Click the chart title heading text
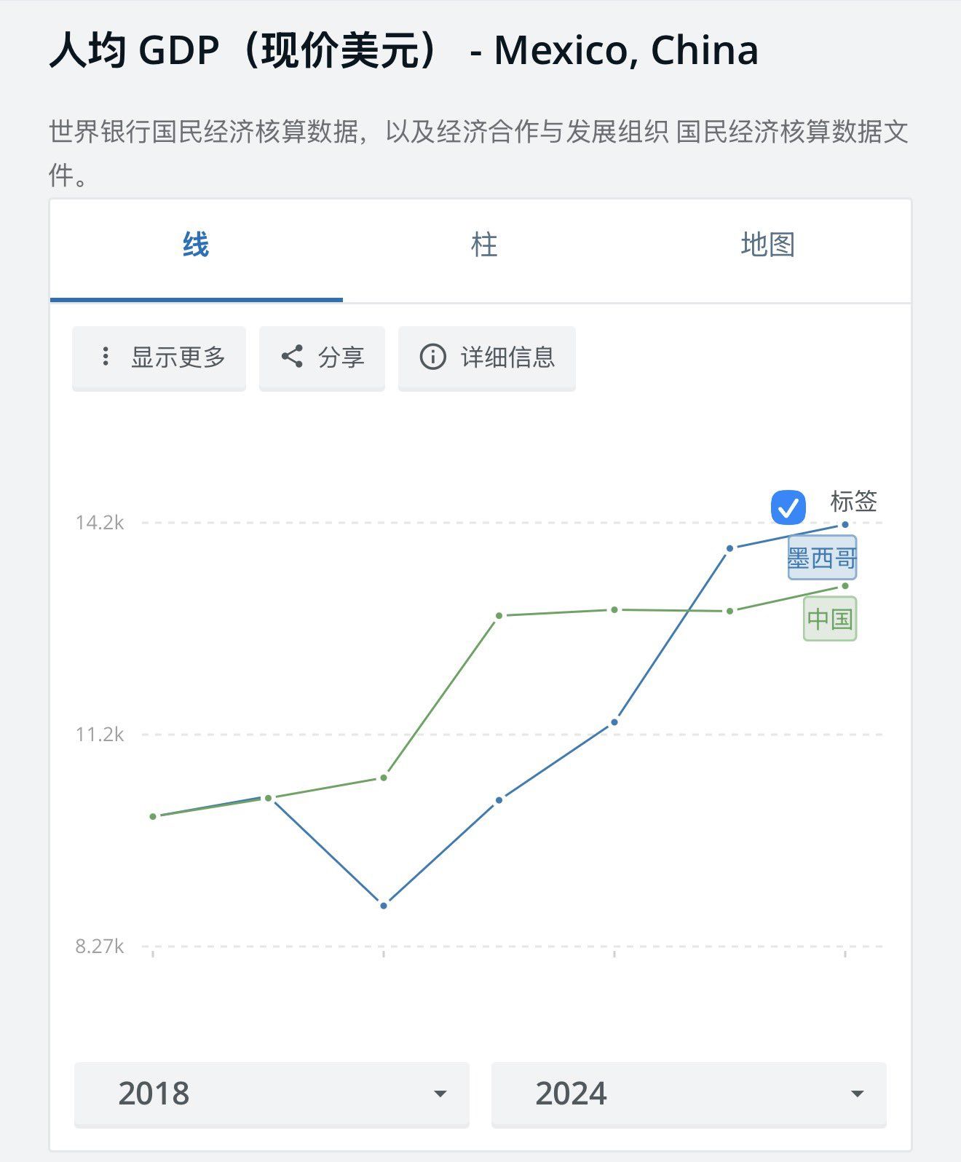 [x=404, y=51]
